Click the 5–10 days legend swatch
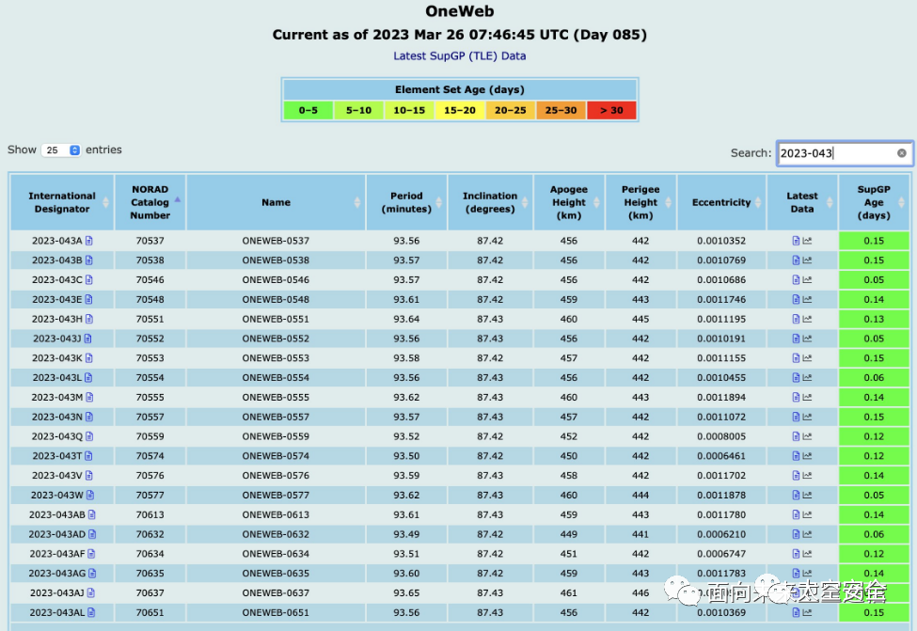917x631 pixels. [358, 110]
